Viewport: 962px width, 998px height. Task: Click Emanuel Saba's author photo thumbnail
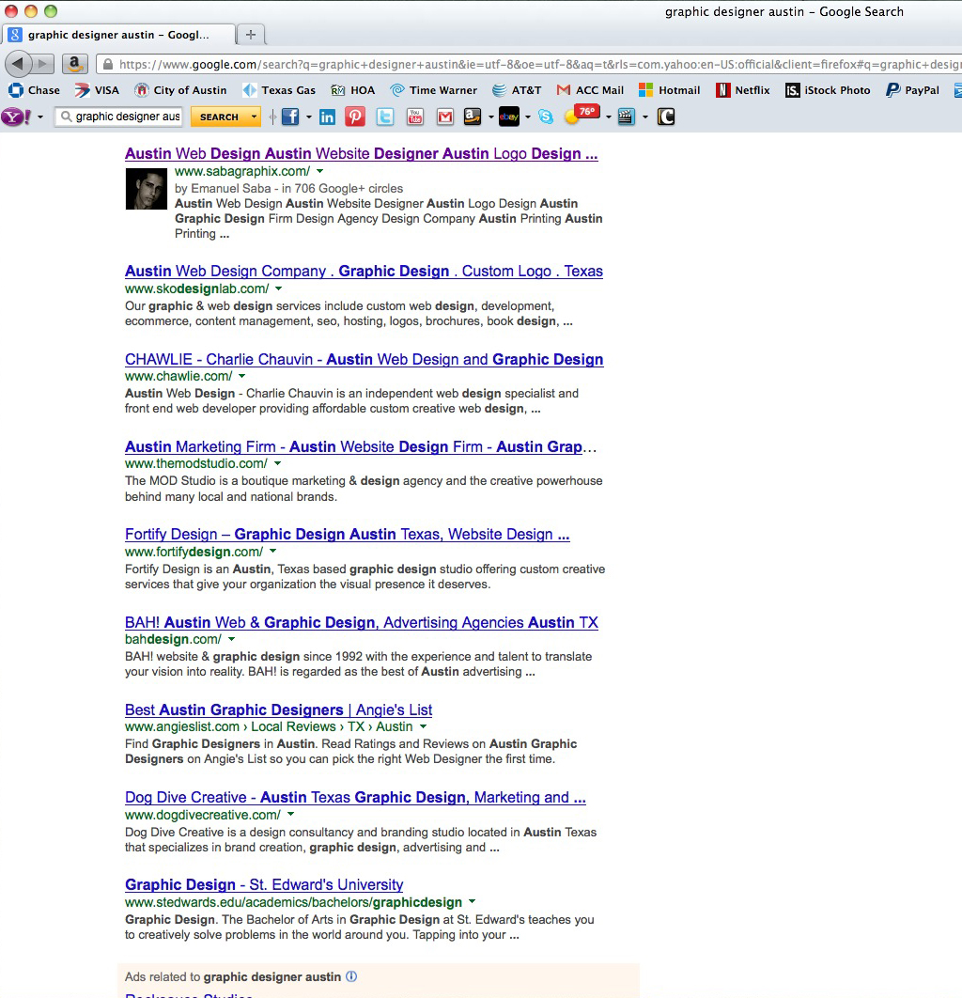click(147, 189)
